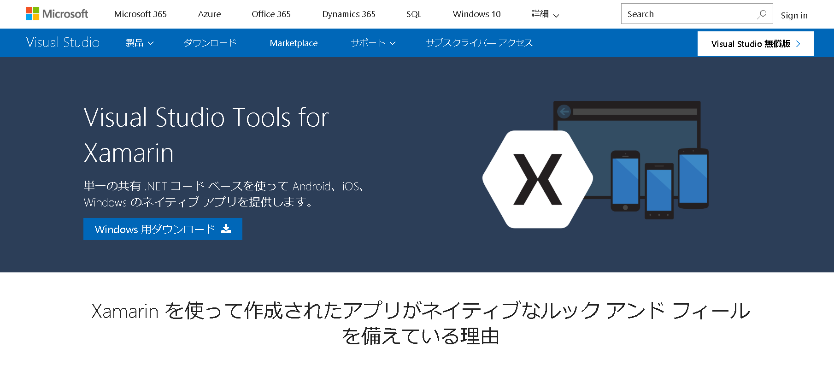This screenshot has height=389, width=834.
Task: Click the arrow on the Visual Studio 無償版 button
Action: pyautogui.click(x=798, y=44)
